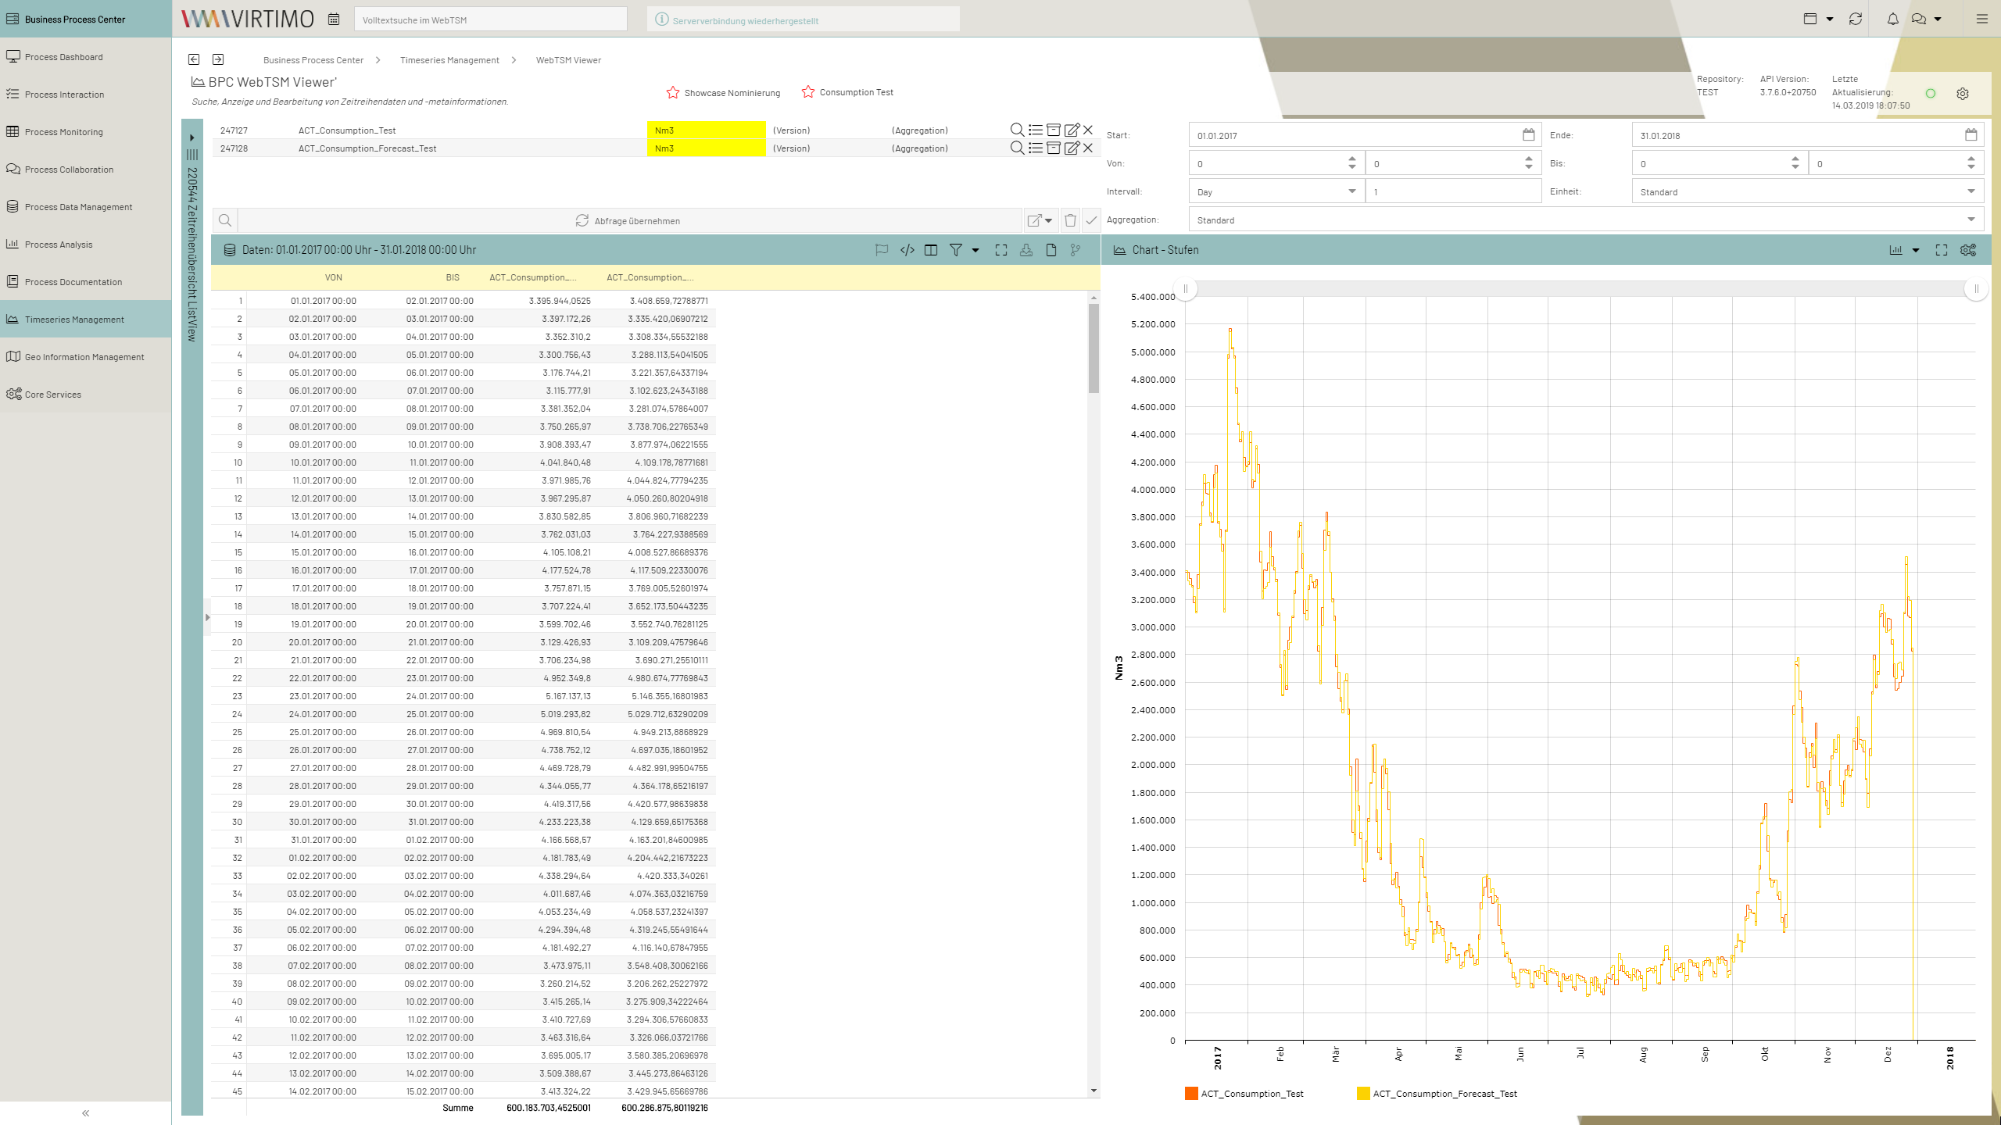2001x1125 pixels.
Task: Click search icon for ACT_Consumption_Test row
Action: (x=1017, y=130)
